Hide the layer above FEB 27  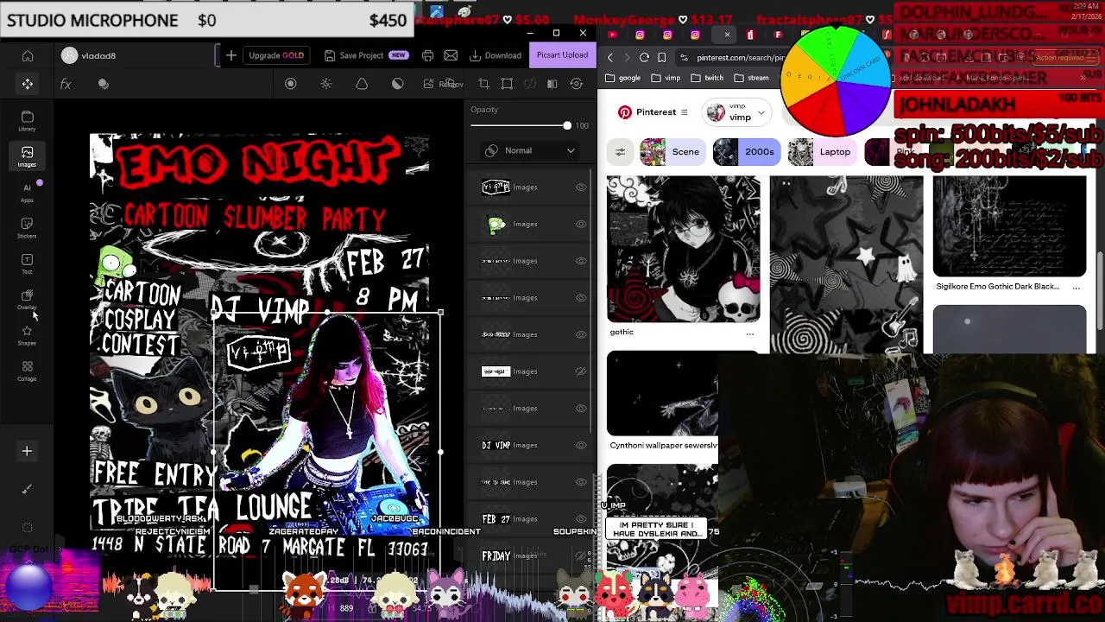click(581, 482)
